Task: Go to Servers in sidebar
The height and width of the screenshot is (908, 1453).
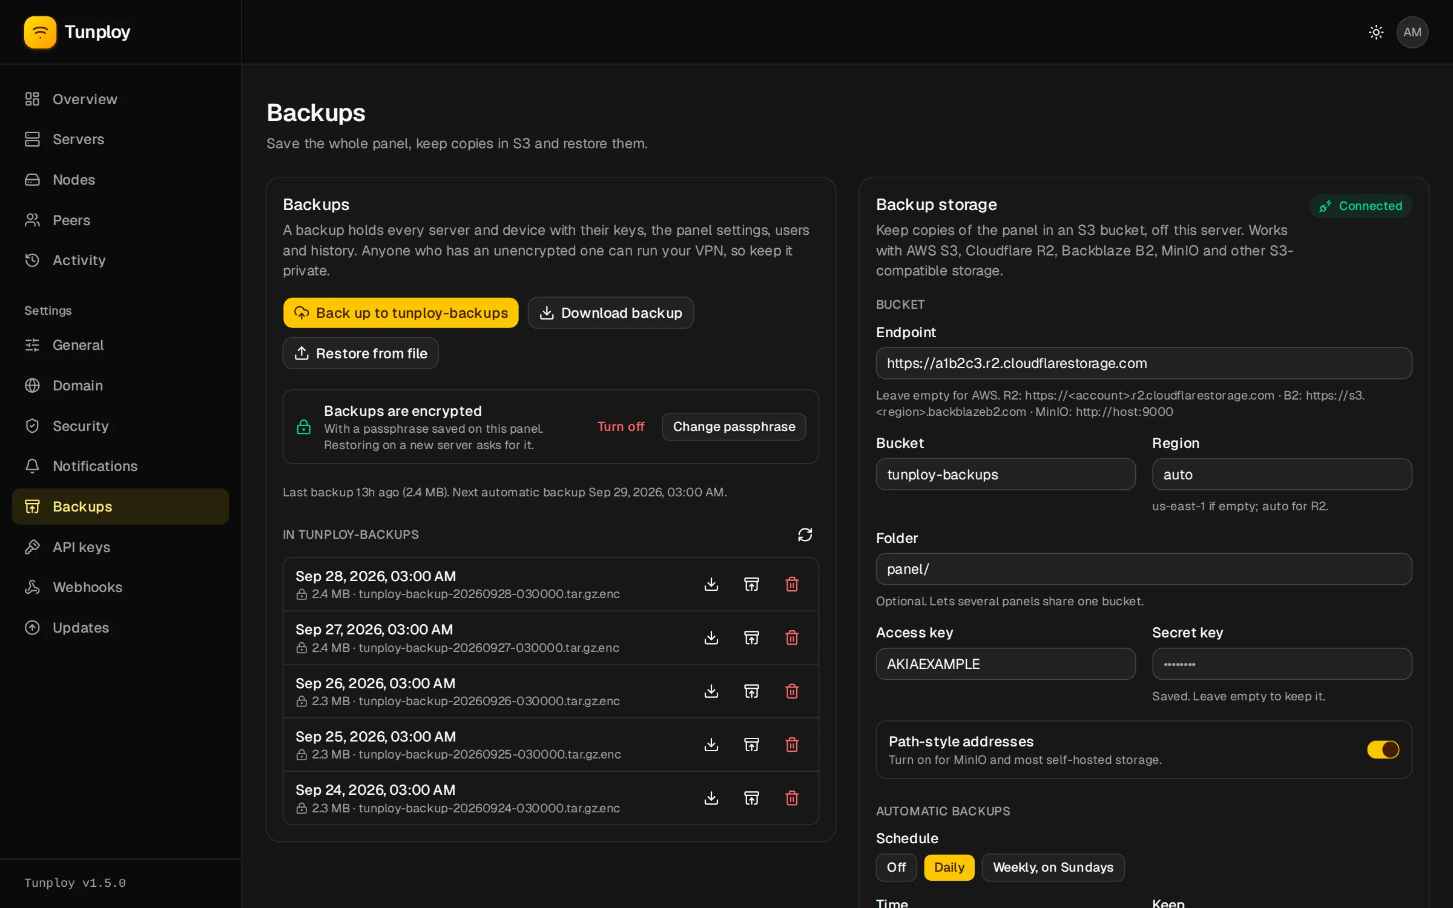Action: click(120, 139)
